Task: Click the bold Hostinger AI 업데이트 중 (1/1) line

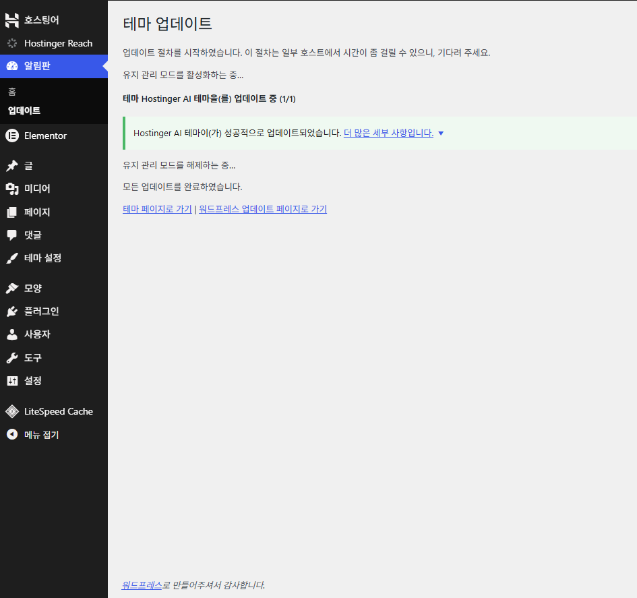Action: point(209,98)
